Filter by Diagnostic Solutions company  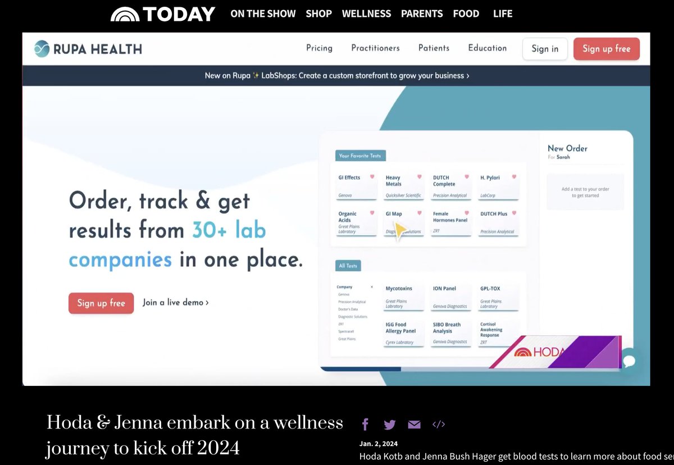pos(352,317)
